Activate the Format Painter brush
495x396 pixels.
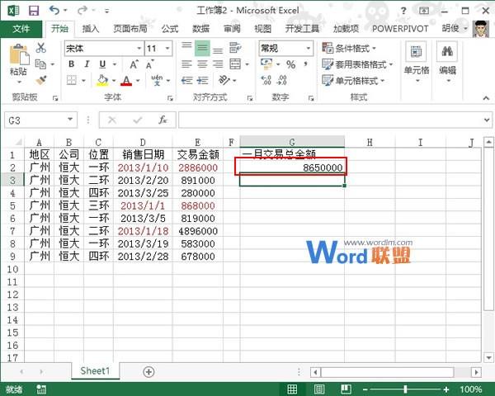41,80
